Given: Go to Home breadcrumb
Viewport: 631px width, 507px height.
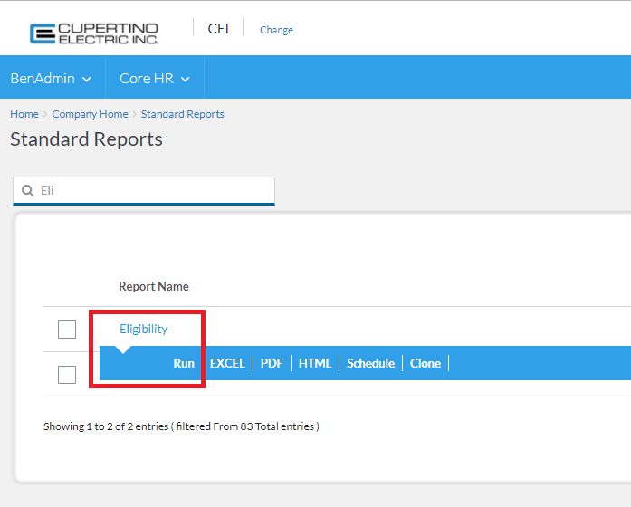Looking at the screenshot, I should click(24, 114).
